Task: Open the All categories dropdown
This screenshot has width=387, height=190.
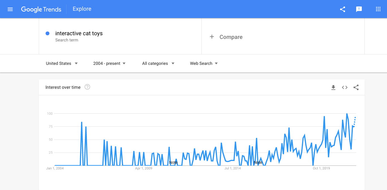Action: (158, 63)
